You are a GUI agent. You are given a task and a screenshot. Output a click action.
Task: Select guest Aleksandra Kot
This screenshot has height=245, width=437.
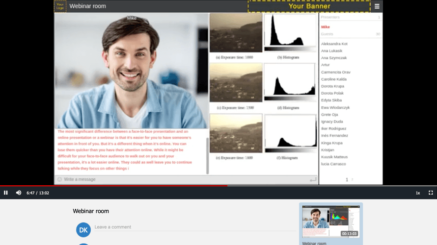[334, 44]
